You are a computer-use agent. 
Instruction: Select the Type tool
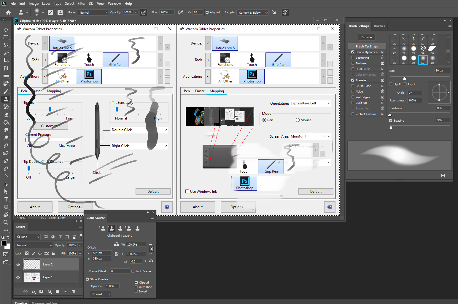click(x=6, y=199)
